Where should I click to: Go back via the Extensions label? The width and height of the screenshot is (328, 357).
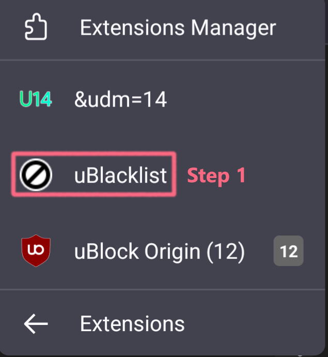[x=132, y=324]
